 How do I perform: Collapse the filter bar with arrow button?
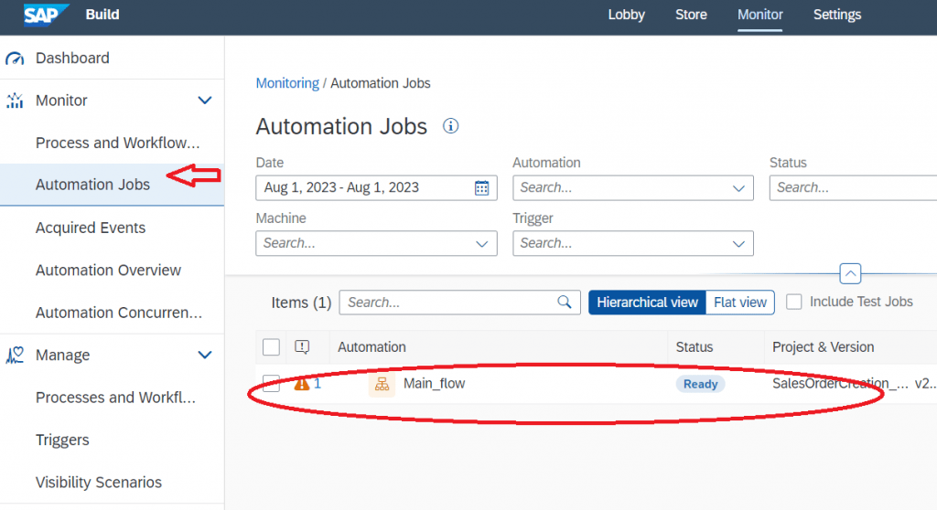point(850,273)
